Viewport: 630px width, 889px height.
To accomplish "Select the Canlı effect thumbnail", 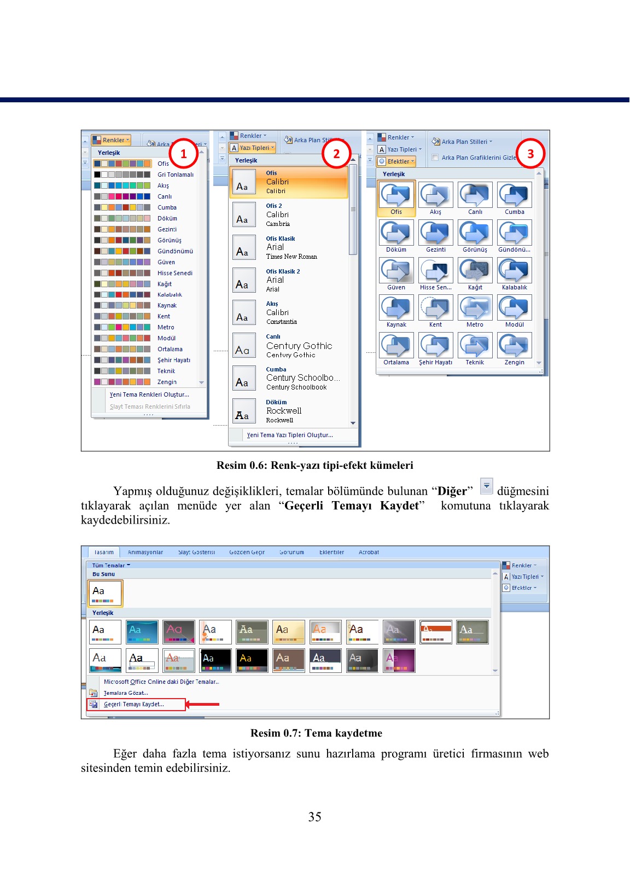I will click(475, 195).
